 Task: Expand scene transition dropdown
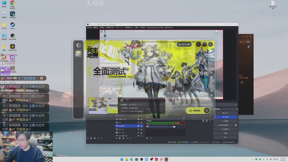pos(236,105)
